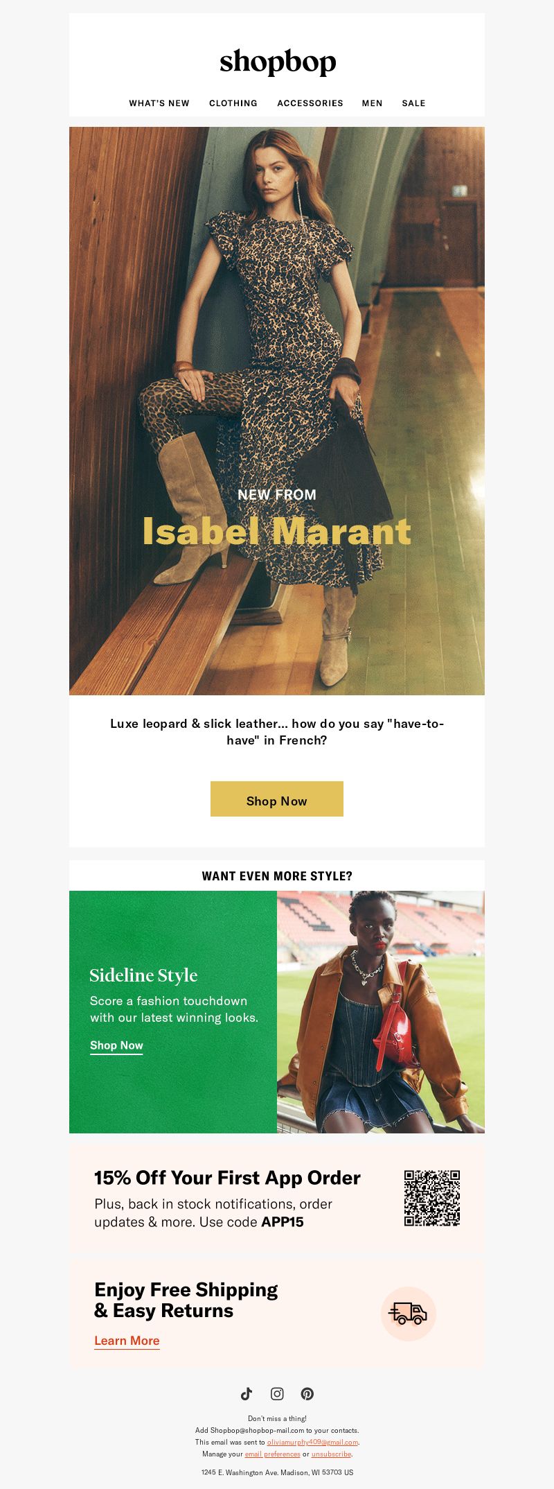Click the stadium model photo
The height and width of the screenshot is (1489, 554).
pos(381,1012)
